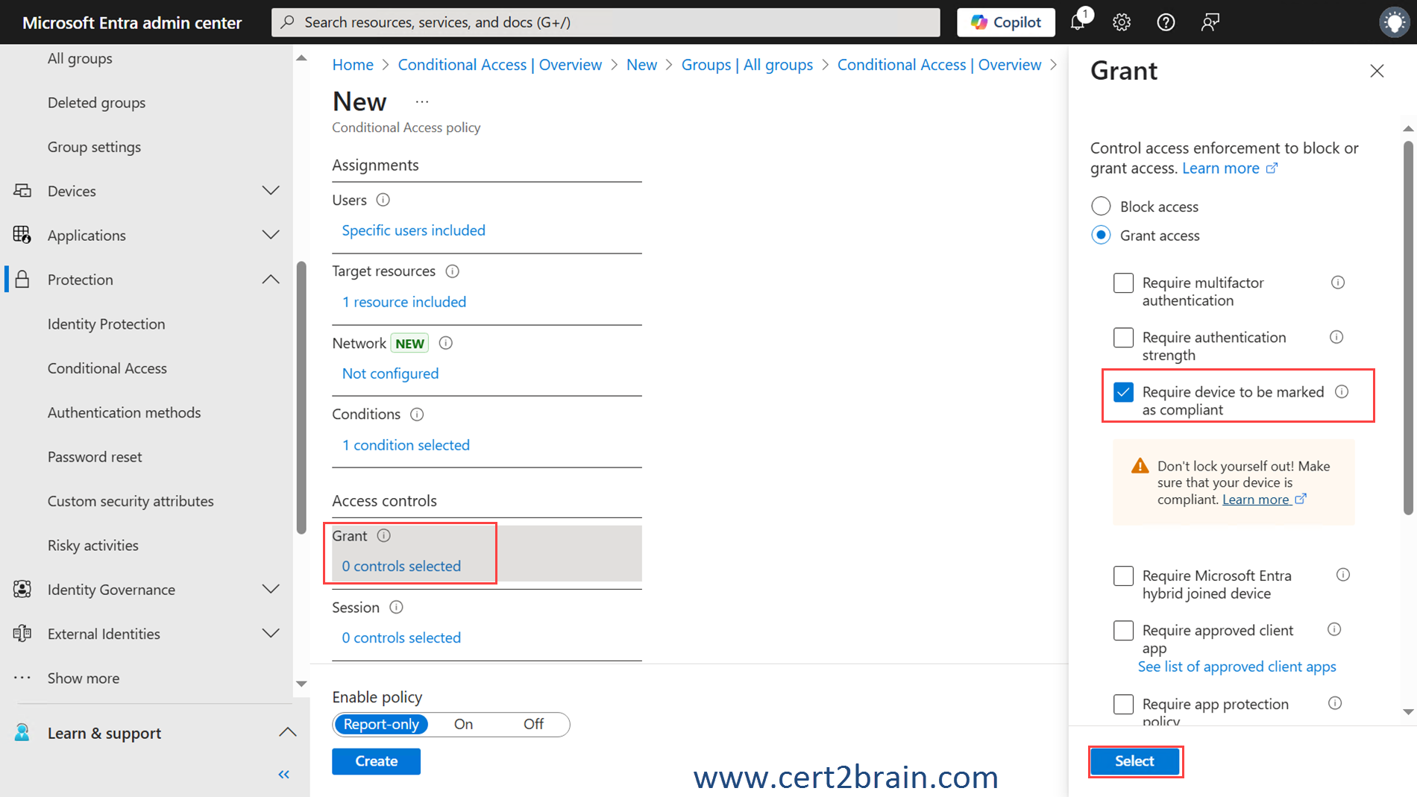Click info icon next to Grant
Viewport: 1417px width, 797px height.
tap(383, 535)
